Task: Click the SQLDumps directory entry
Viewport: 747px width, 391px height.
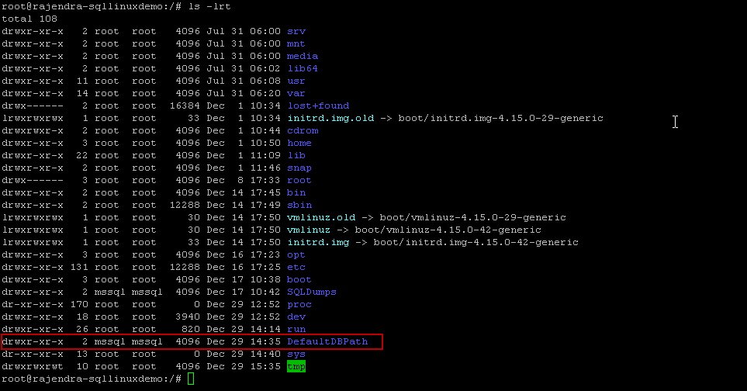Action: coord(312,292)
